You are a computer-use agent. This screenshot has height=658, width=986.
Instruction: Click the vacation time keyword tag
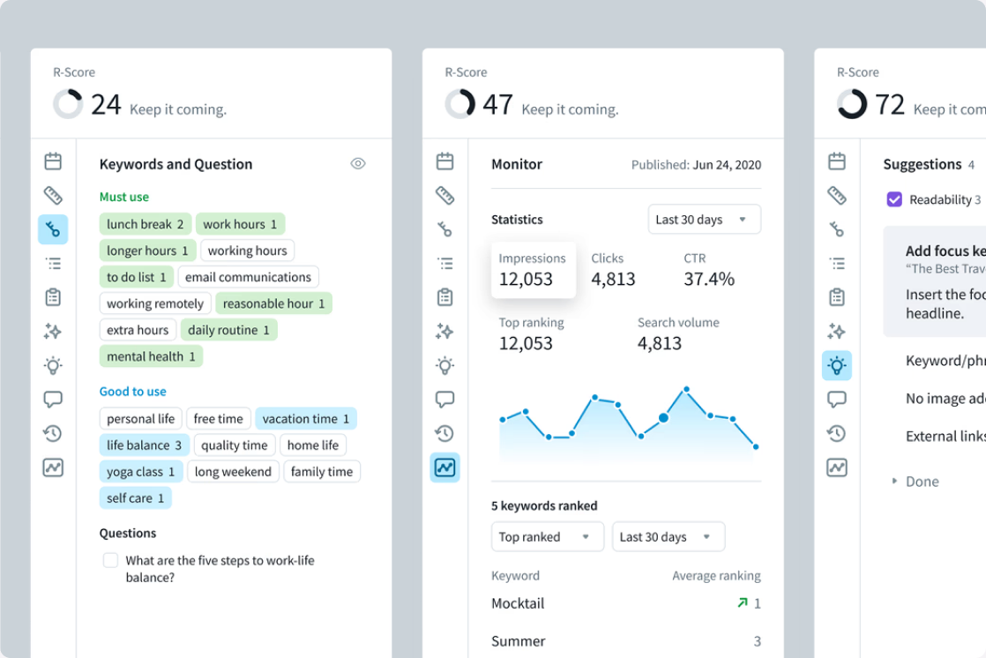point(306,418)
